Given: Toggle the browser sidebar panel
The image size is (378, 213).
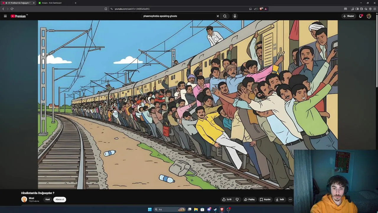Looking at the screenshot, I should tap(357, 9).
